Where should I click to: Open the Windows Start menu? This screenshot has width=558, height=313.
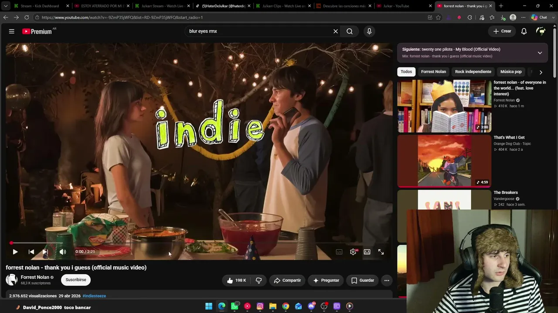pos(209,306)
